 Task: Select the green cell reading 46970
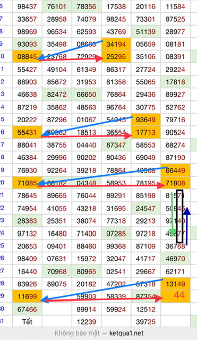[x=176, y=259]
